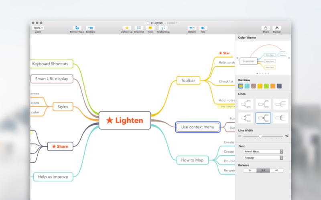Add a Subtopic from toolbar

pos(90,28)
